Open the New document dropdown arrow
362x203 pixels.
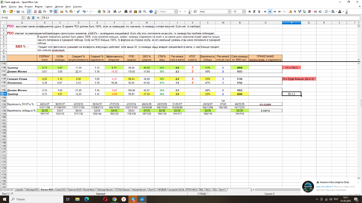point(7,11)
